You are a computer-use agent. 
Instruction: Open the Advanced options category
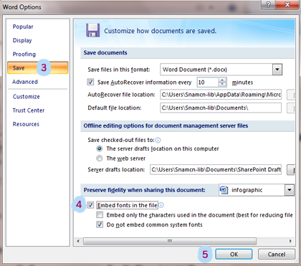(25, 82)
